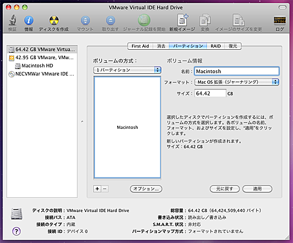This screenshot has width=293, height=243.
Task: Click the disk description VMware Virtual IDE text
Action: [98, 210]
